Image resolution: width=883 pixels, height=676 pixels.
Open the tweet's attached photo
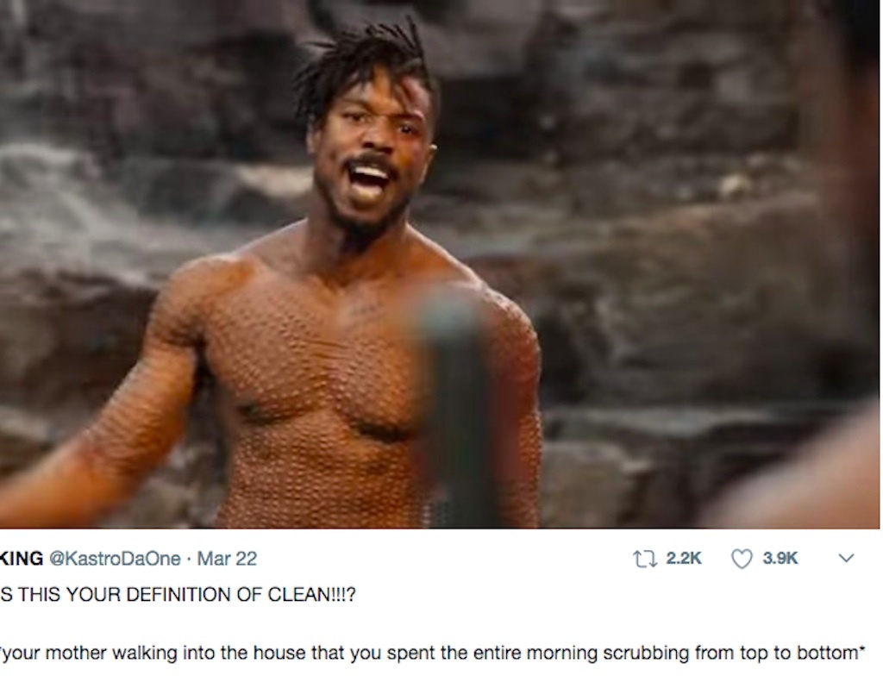[440, 264]
